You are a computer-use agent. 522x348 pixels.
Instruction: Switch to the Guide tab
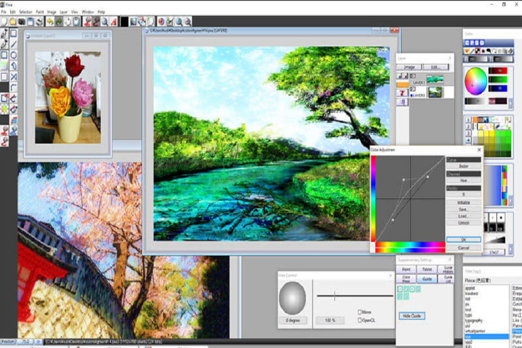[427, 279]
